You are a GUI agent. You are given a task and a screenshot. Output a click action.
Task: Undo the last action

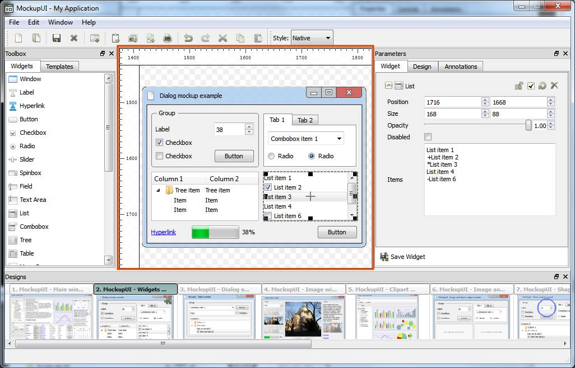[x=188, y=38]
